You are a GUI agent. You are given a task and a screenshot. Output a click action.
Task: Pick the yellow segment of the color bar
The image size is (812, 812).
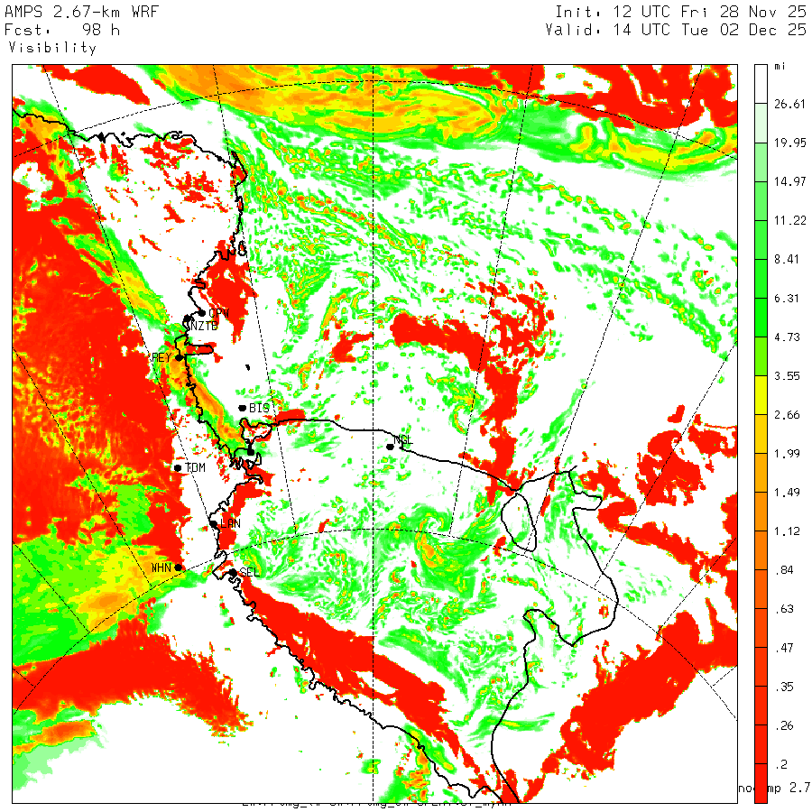[x=761, y=395]
